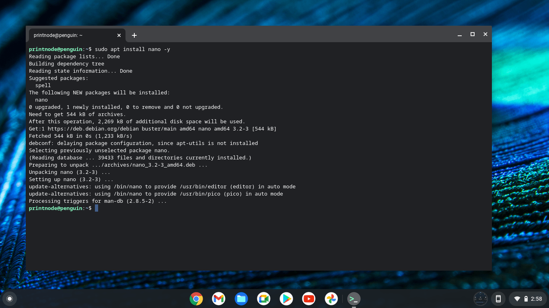Click the 'Fetched 544 kB in 0s' line

pyautogui.click(x=81, y=136)
